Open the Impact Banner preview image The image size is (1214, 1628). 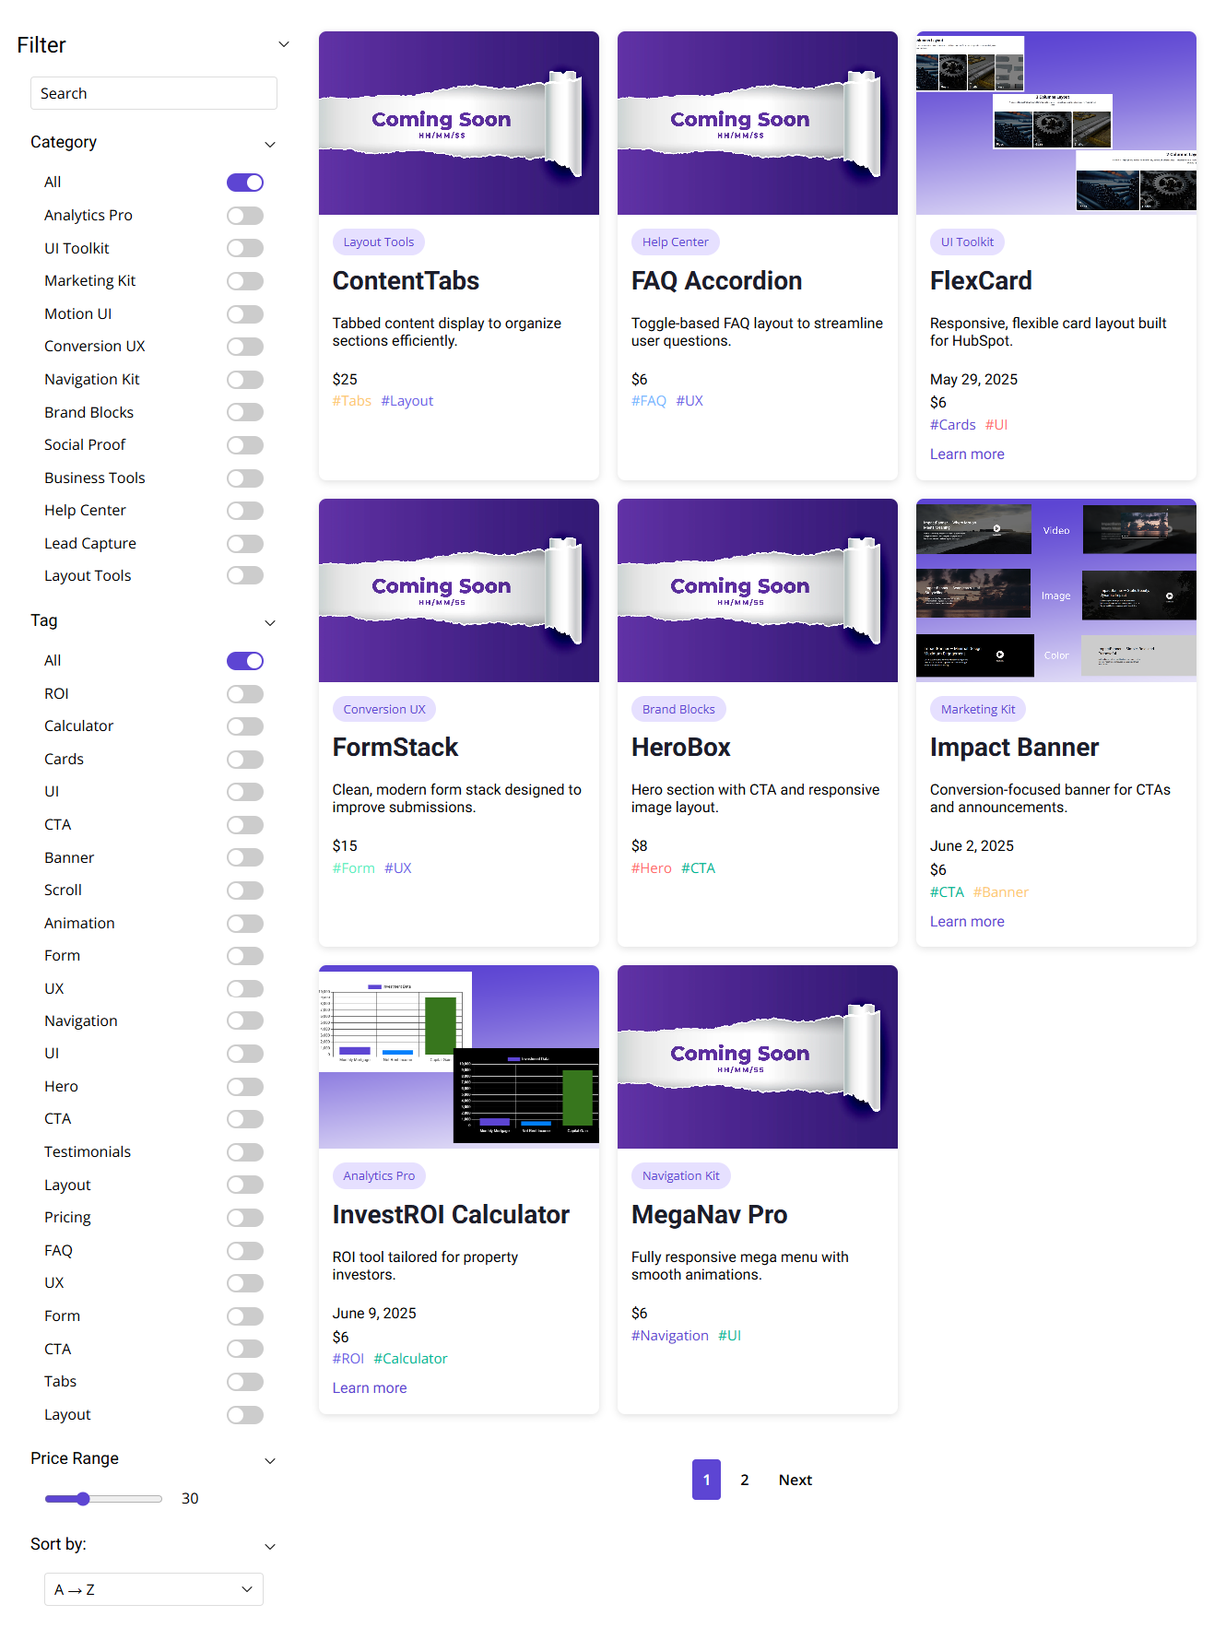(1055, 590)
